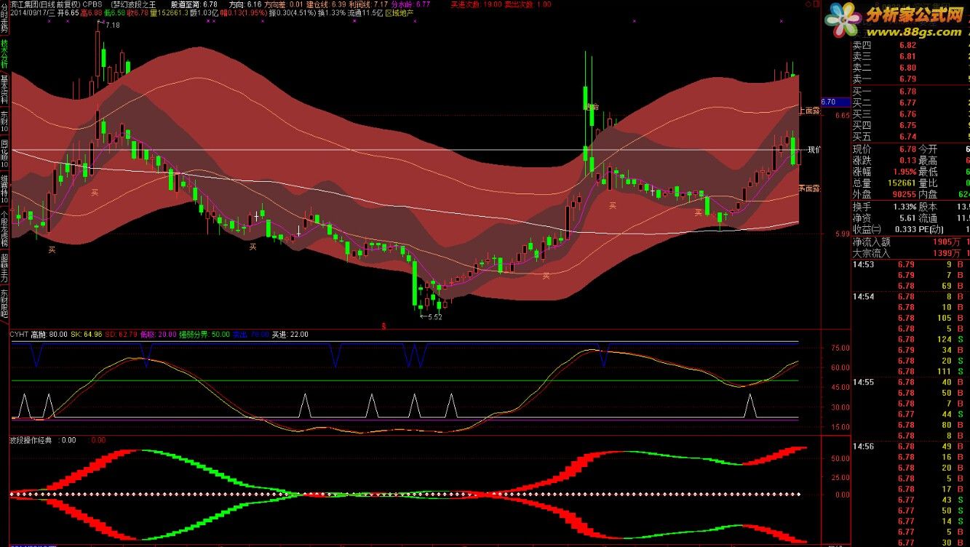Click the 外盘 90255 quote field

(x=885, y=194)
